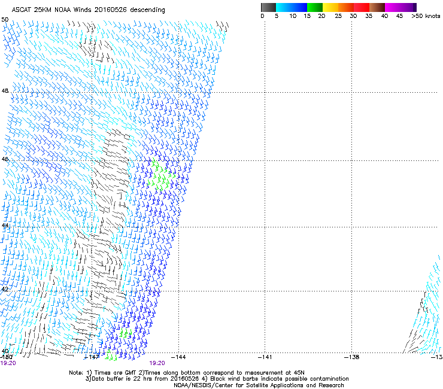Image resolution: width=443 pixels, height=389 pixels.
Task: Select the red 30-35 knots legend segment
Action: coord(362,7)
